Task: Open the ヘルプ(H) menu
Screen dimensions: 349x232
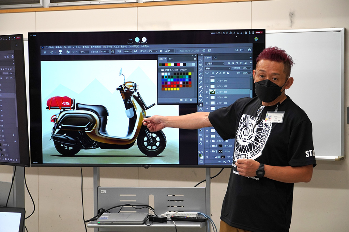Action: (145, 46)
